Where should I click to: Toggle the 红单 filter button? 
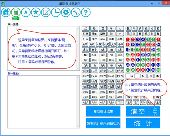86,34
